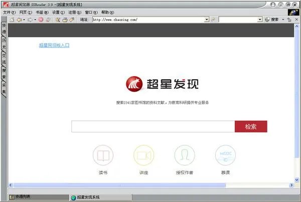Image resolution: width=301 pixels, height=202 pixels.
Task: Open the 超星网旧版入口 link
Action: [x=54, y=46]
